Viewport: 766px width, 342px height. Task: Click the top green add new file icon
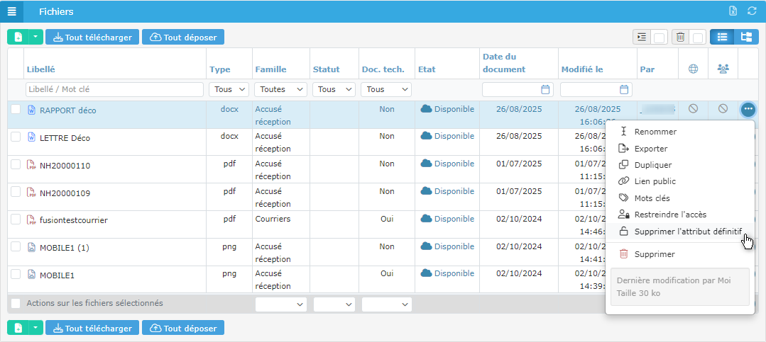[18, 37]
